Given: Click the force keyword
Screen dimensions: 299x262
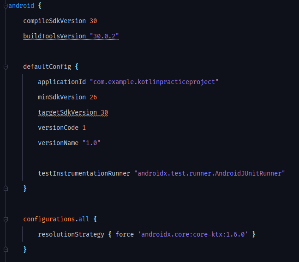Looking at the screenshot, I should (x=125, y=234).
